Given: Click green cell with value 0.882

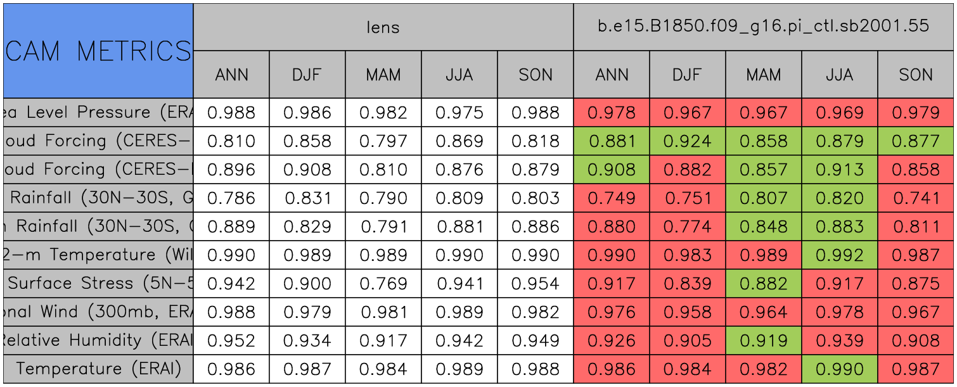Looking at the screenshot, I should click(763, 284).
